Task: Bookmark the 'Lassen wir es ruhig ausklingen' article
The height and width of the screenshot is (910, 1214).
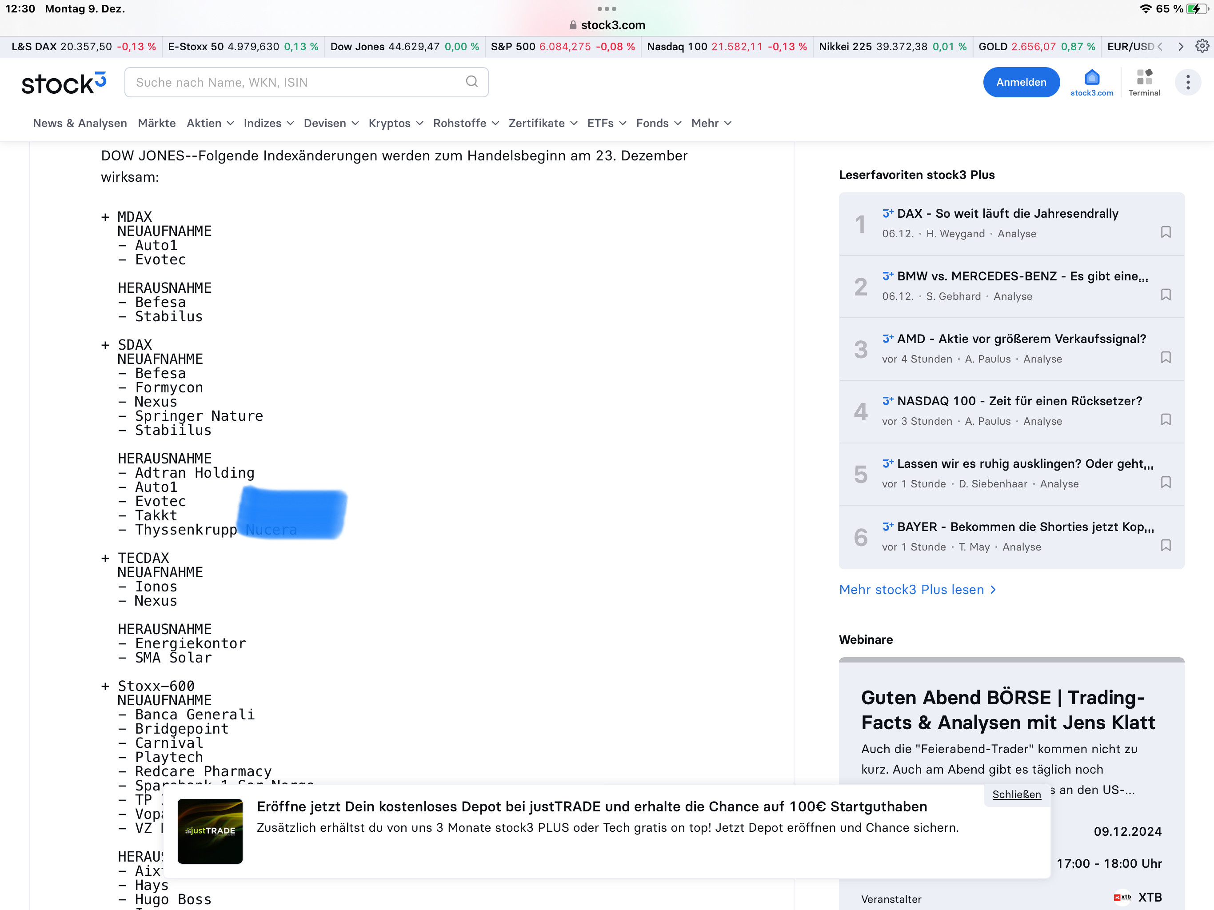Action: point(1166,483)
